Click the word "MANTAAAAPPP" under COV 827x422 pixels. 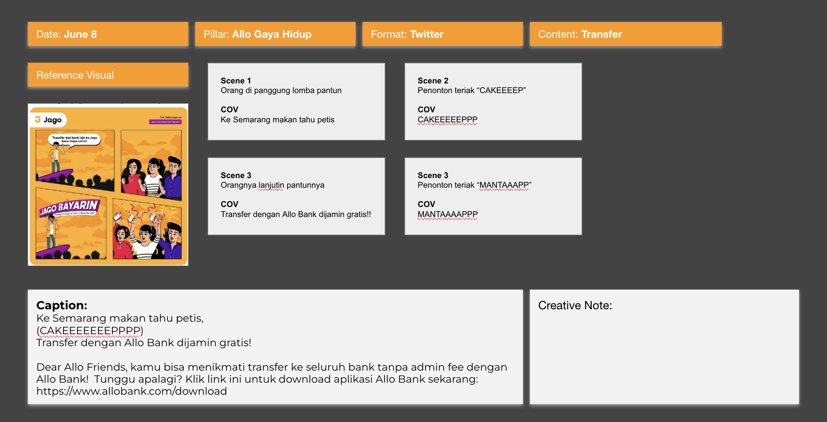pos(448,214)
